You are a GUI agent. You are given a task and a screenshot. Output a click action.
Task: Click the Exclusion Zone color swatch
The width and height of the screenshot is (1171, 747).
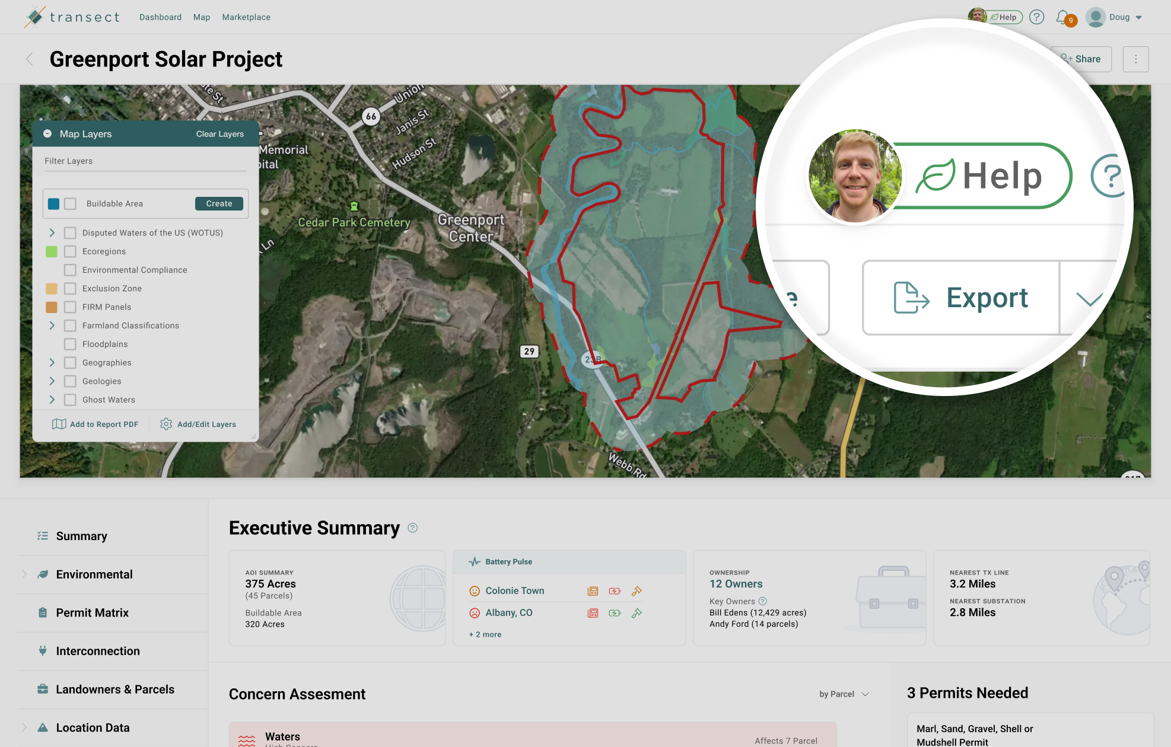(52, 289)
